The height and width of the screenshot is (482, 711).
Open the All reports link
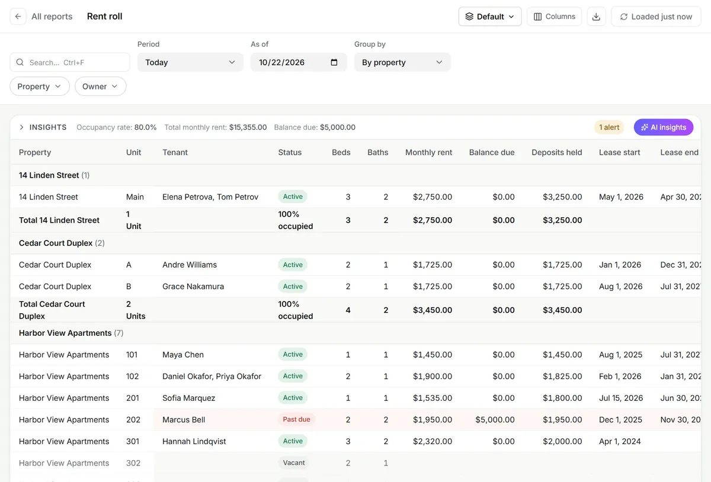coord(52,17)
